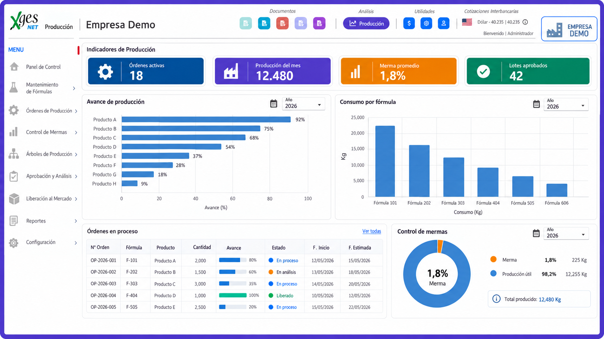Click the flask icon for Mantenimiento de Fórmulas
Viewport: 604px width, 339px height.
tap(14, 88)
